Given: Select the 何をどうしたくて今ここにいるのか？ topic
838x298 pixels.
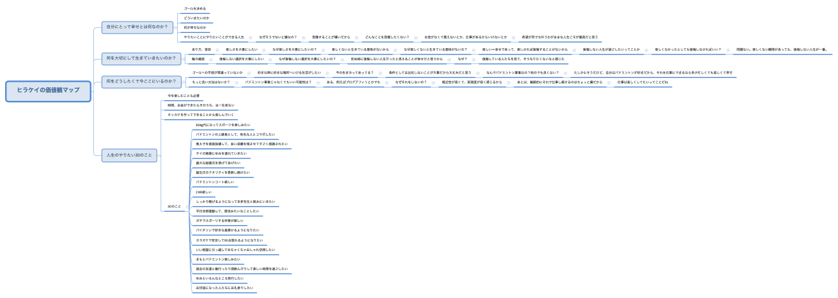Looking at the screenshot, I should [x=141, y=81].
